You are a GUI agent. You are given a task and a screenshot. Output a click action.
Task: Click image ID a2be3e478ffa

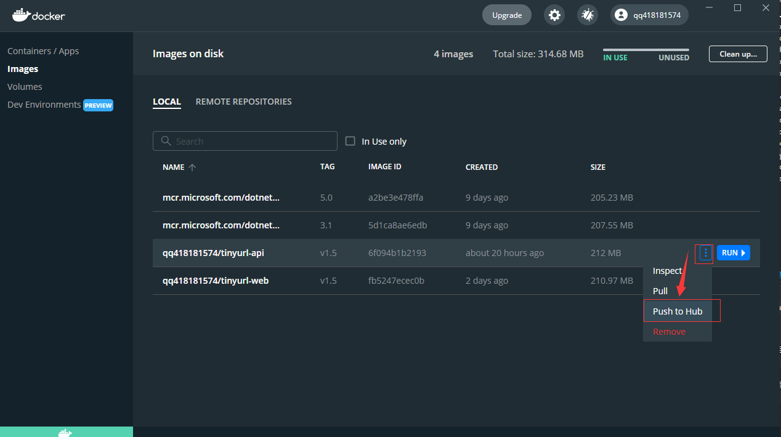(395, 198)
